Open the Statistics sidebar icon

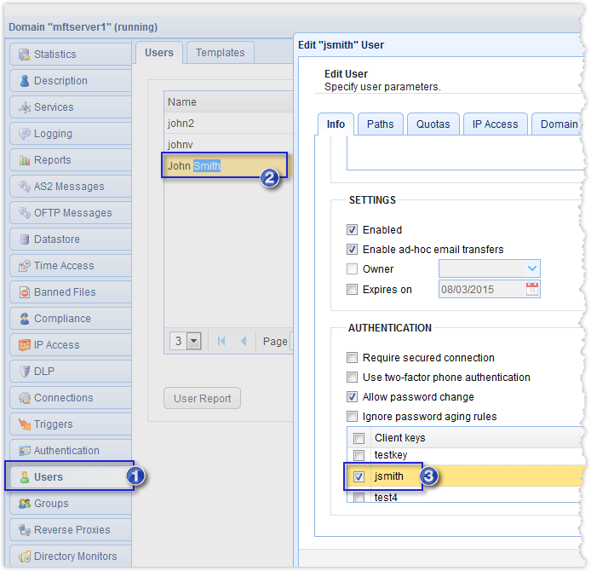tap(24, 55)
